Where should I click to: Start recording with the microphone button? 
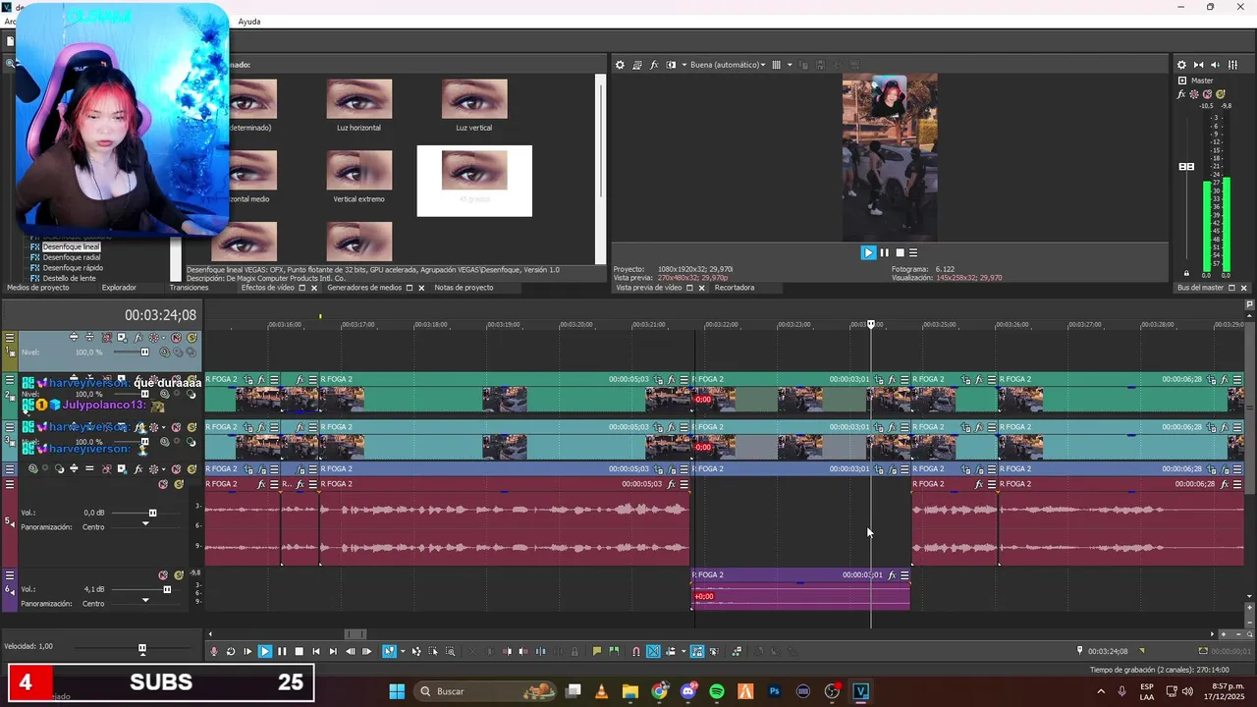point(214,651)
